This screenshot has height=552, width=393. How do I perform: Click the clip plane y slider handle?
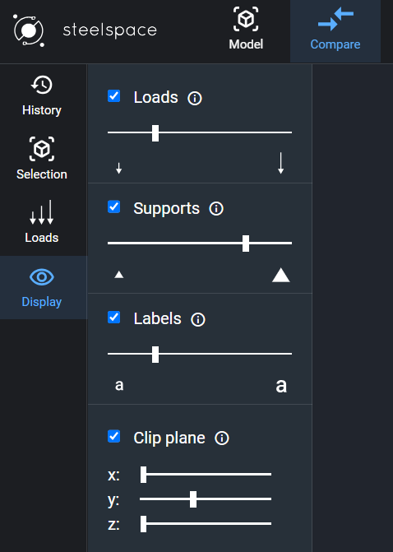[193, 499]
